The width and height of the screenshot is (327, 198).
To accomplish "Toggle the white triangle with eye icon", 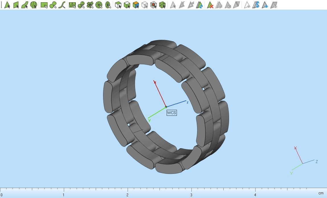I will tap(247, 5).
